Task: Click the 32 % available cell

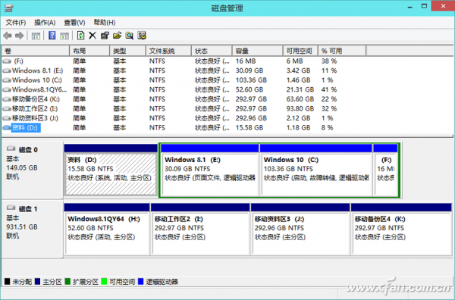Action: pyautogui.click(x=329, y=109)
